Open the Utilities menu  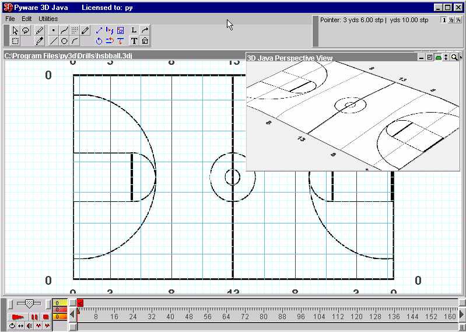(48, 19)
